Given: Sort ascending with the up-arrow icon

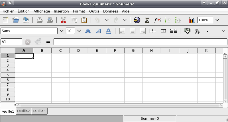Looking at the screenshot, I should [168, 20].
